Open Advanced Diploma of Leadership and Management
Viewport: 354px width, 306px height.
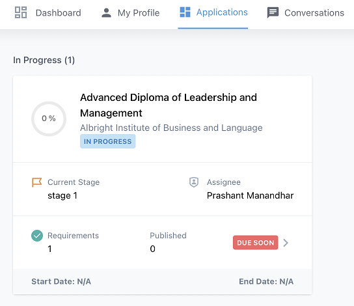(169, 105)
